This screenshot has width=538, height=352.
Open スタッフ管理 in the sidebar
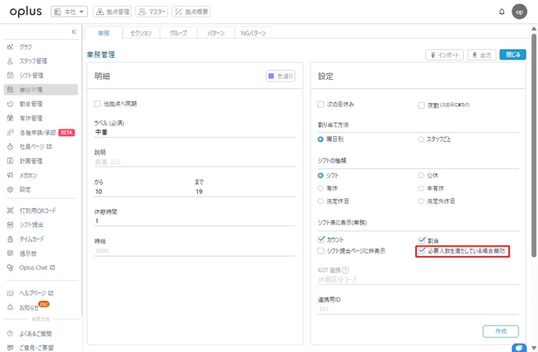click(33, 61)
